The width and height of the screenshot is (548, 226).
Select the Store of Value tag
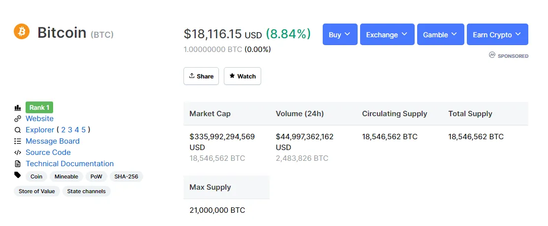(x=37, y=191)
